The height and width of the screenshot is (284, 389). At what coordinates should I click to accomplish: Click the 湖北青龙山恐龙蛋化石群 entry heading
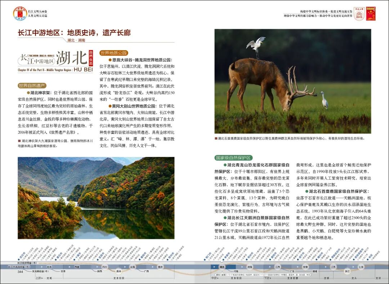(252, 168)
